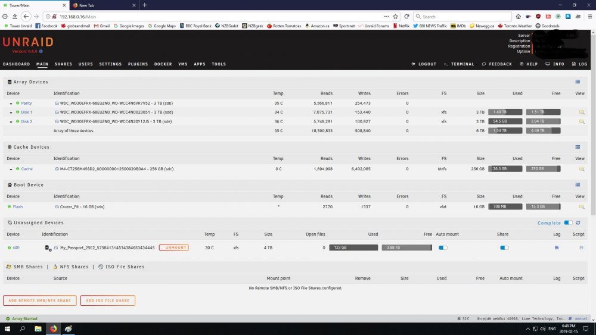Image resolution: width=596 pixels, height=335 pixels.
Task: Click the Firefox Search field
Action: 462,16
